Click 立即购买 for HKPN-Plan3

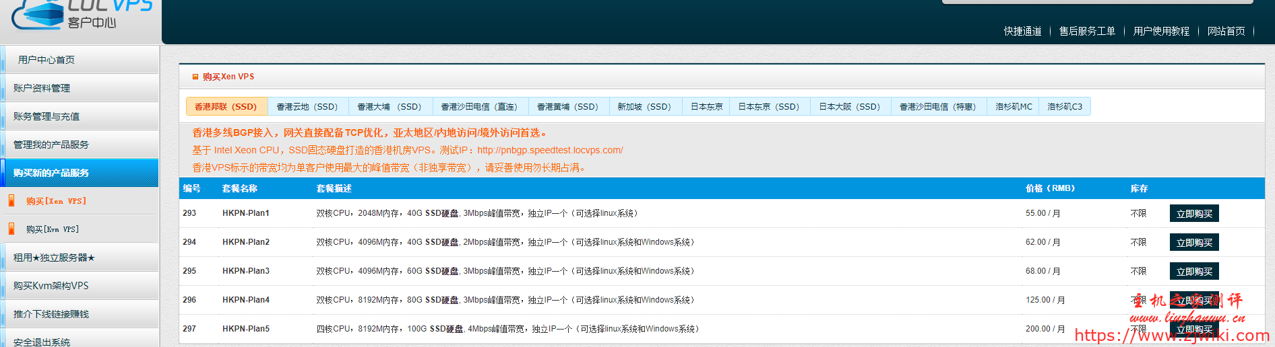[1193, 272]
